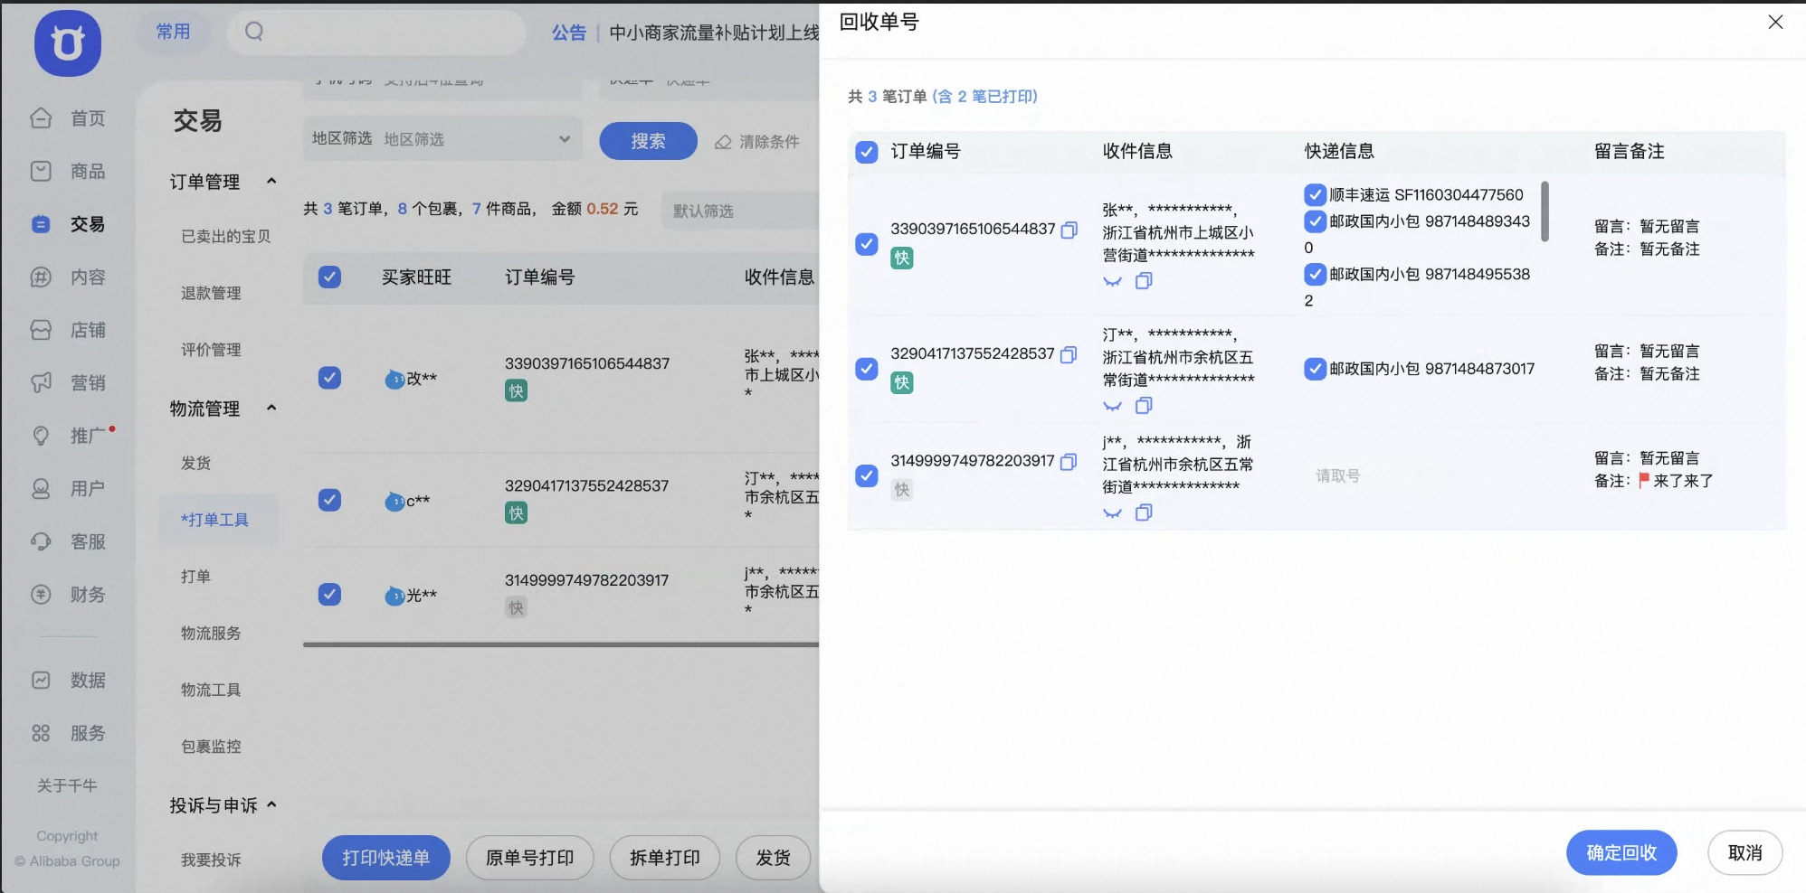1806x893 pixels.
Task: Uncheck 邮政国内小包 9871484873017 checkbox
Action: (x=1315, y=369)
